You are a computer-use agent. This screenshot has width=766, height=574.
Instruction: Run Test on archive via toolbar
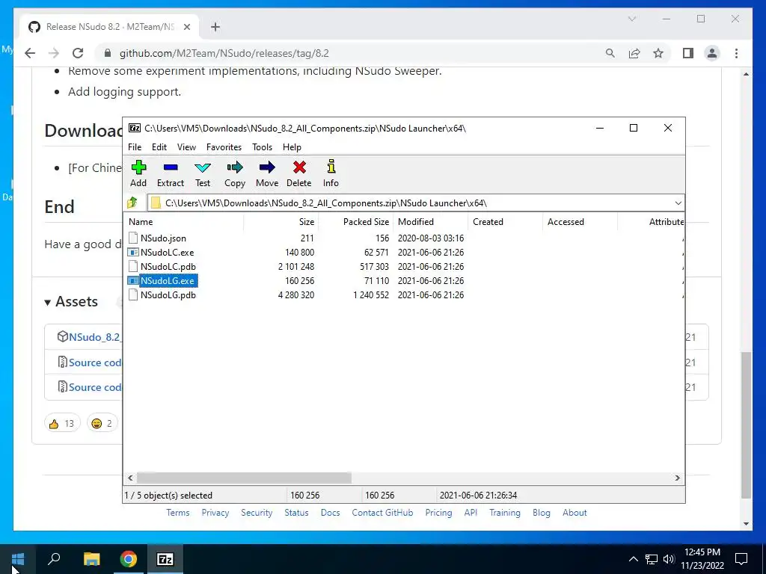(x=202, y=173)
